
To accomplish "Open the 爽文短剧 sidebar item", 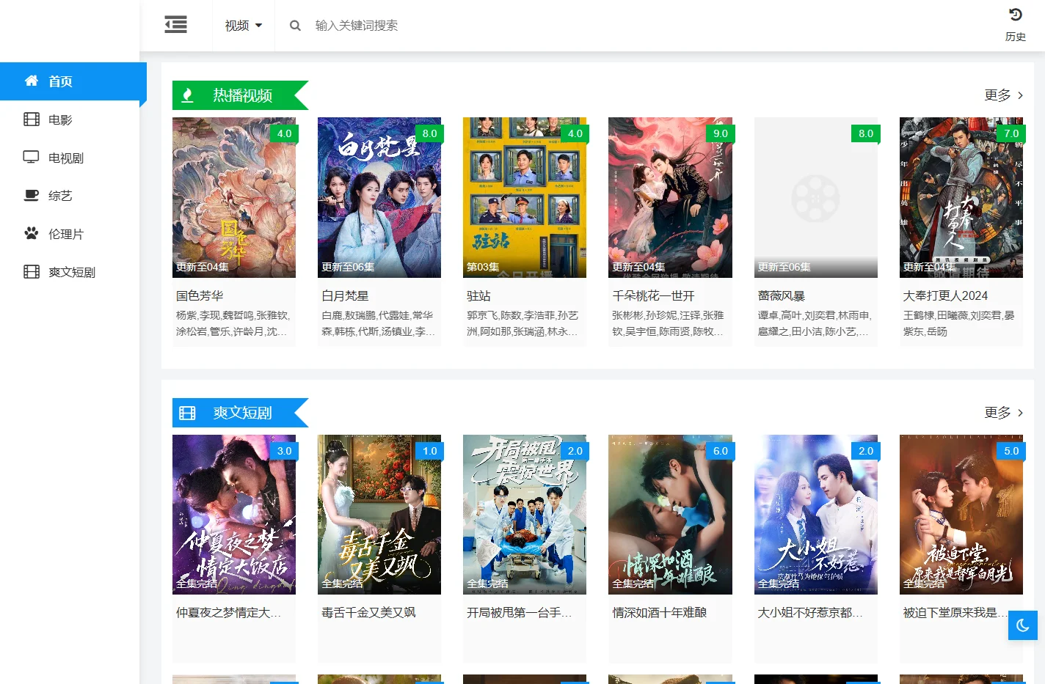I will pos(70,272).
